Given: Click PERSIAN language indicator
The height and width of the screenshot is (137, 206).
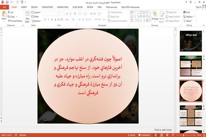Looking at the screenshot, I should [x=23, y=135].
